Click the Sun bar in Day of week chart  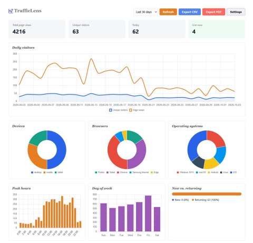(x=104, y=217)
